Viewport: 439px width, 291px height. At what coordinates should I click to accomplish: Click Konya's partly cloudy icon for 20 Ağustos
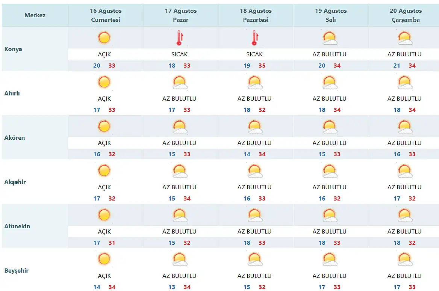[x=405, y=38]
